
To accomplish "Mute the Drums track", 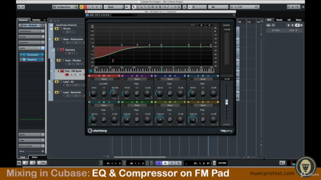I will 57,28.
